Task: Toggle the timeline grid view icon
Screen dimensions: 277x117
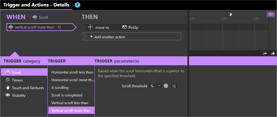Action: pyautogui.click(x=271, y=14)
